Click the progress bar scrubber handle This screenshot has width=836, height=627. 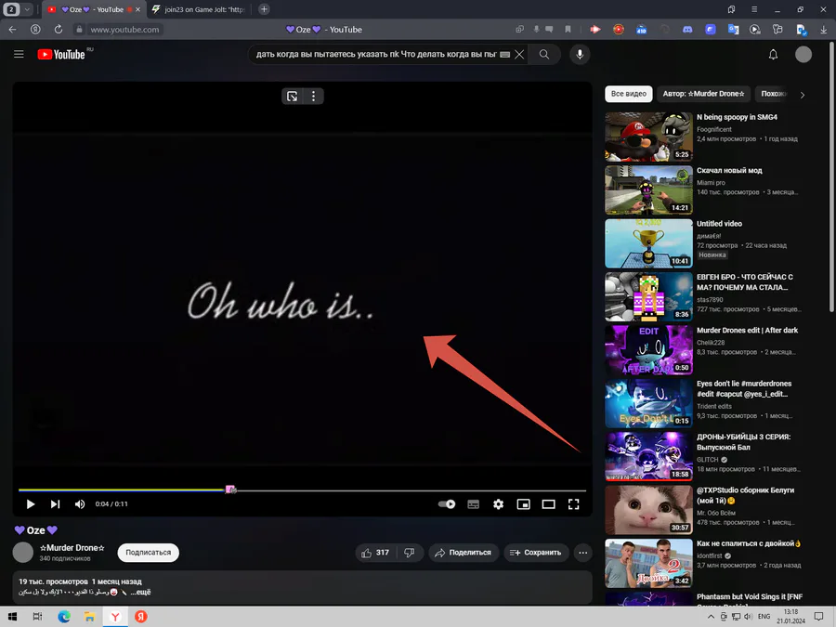[x=229, y=490]
